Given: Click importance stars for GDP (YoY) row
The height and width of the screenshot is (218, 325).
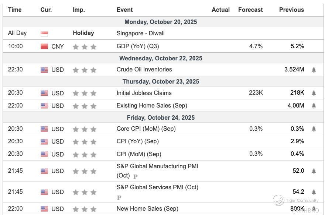Looking at the screenshot, I should coord(85,47).
